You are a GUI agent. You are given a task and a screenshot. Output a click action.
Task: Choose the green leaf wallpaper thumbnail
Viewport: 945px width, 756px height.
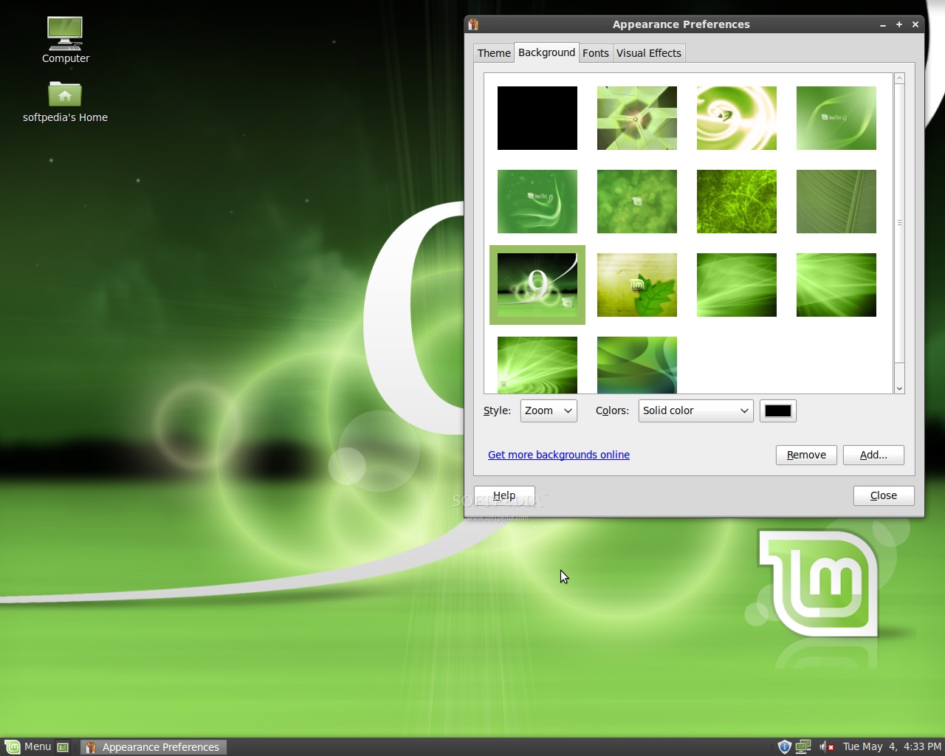[x=636, y=285]
